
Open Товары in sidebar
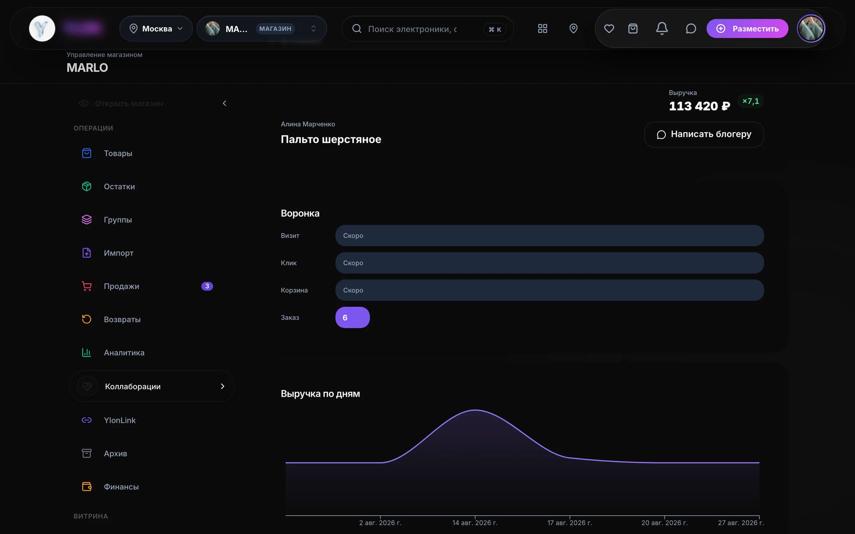click(x=152, y=153)
